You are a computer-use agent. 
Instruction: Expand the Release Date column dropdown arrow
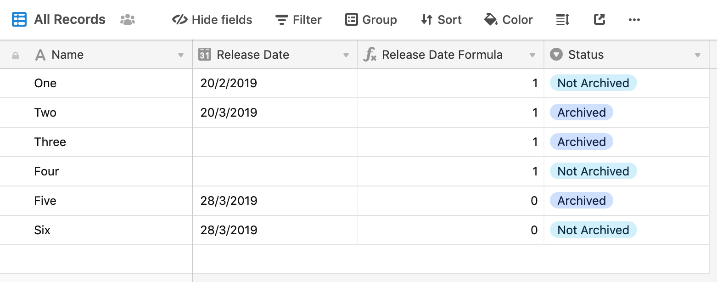[346, 55]
